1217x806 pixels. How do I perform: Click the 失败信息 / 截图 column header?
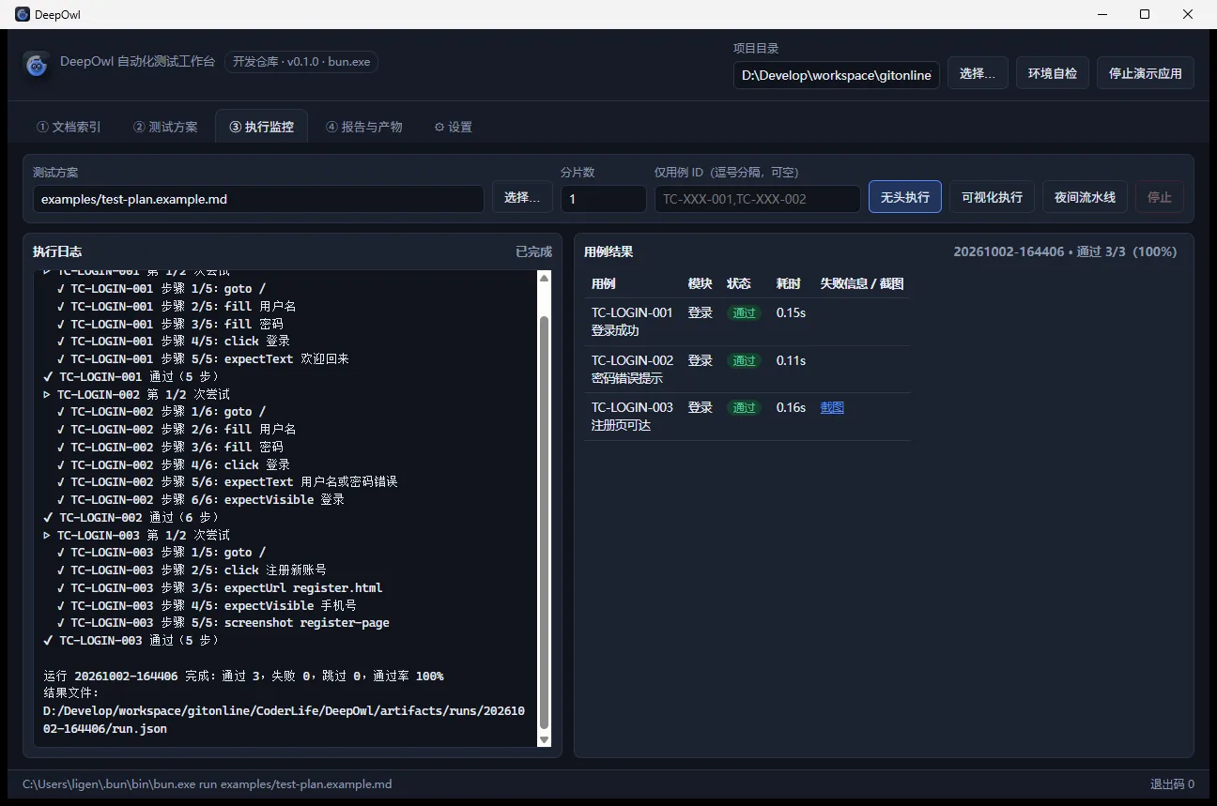[861, 283]
